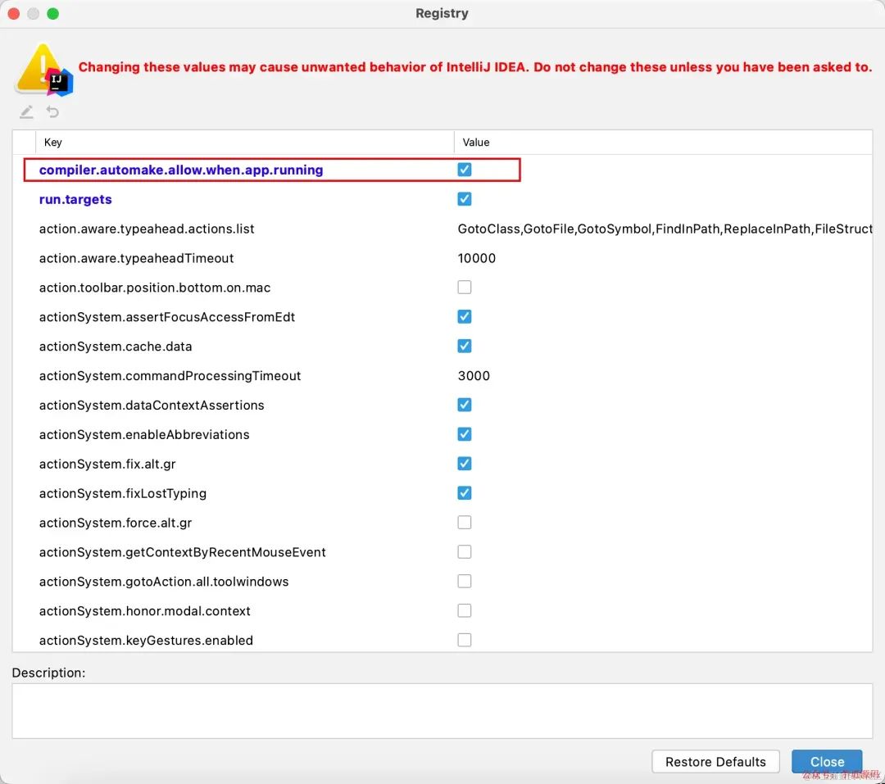Check actionSystem.getContextByRecentMouseEvent checkbox

pyautogui.click(x=465, y=551)
